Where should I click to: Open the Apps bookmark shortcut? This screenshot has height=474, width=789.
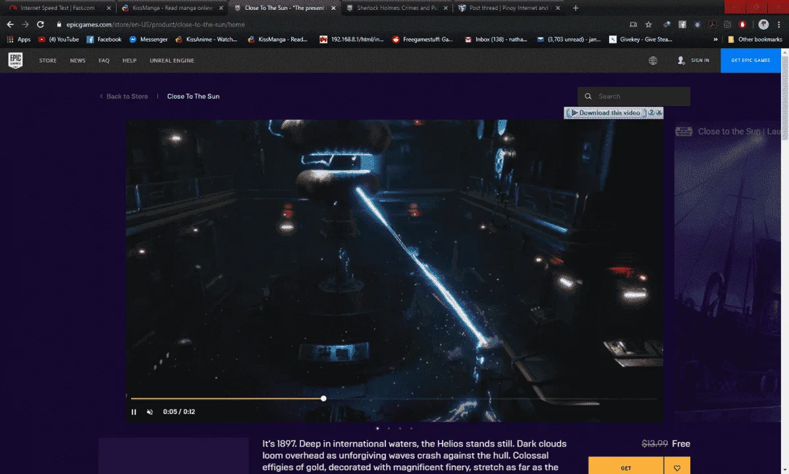coord(18,39)
